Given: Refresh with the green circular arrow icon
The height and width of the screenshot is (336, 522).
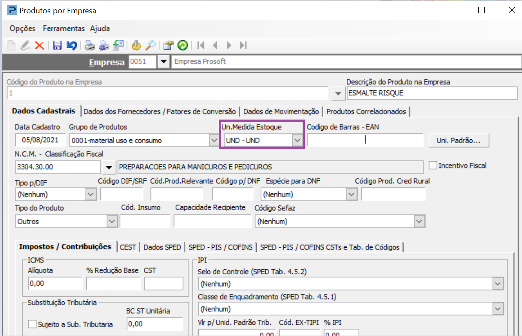Looking at the screenshot, I should [x=183, y=45].
